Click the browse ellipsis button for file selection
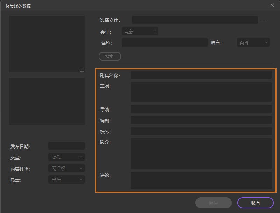Viewport: 280px width, 213px height. 264,20
